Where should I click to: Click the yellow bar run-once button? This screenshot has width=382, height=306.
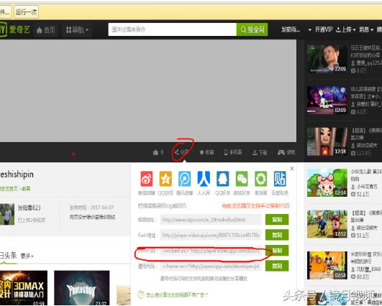27,11
